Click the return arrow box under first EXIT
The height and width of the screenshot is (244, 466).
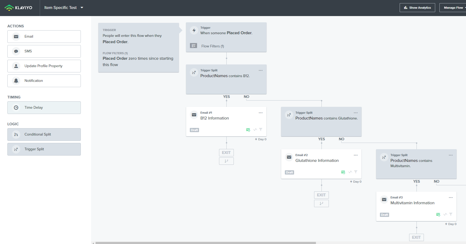coord(226,161)
